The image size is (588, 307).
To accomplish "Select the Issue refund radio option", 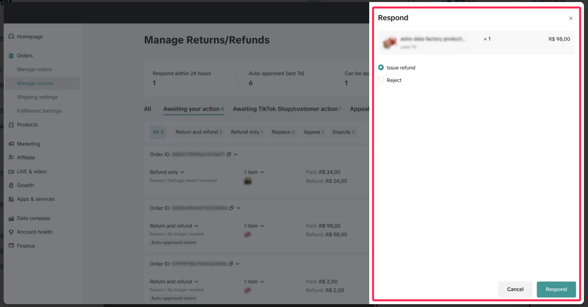I will tap(381, 68).
